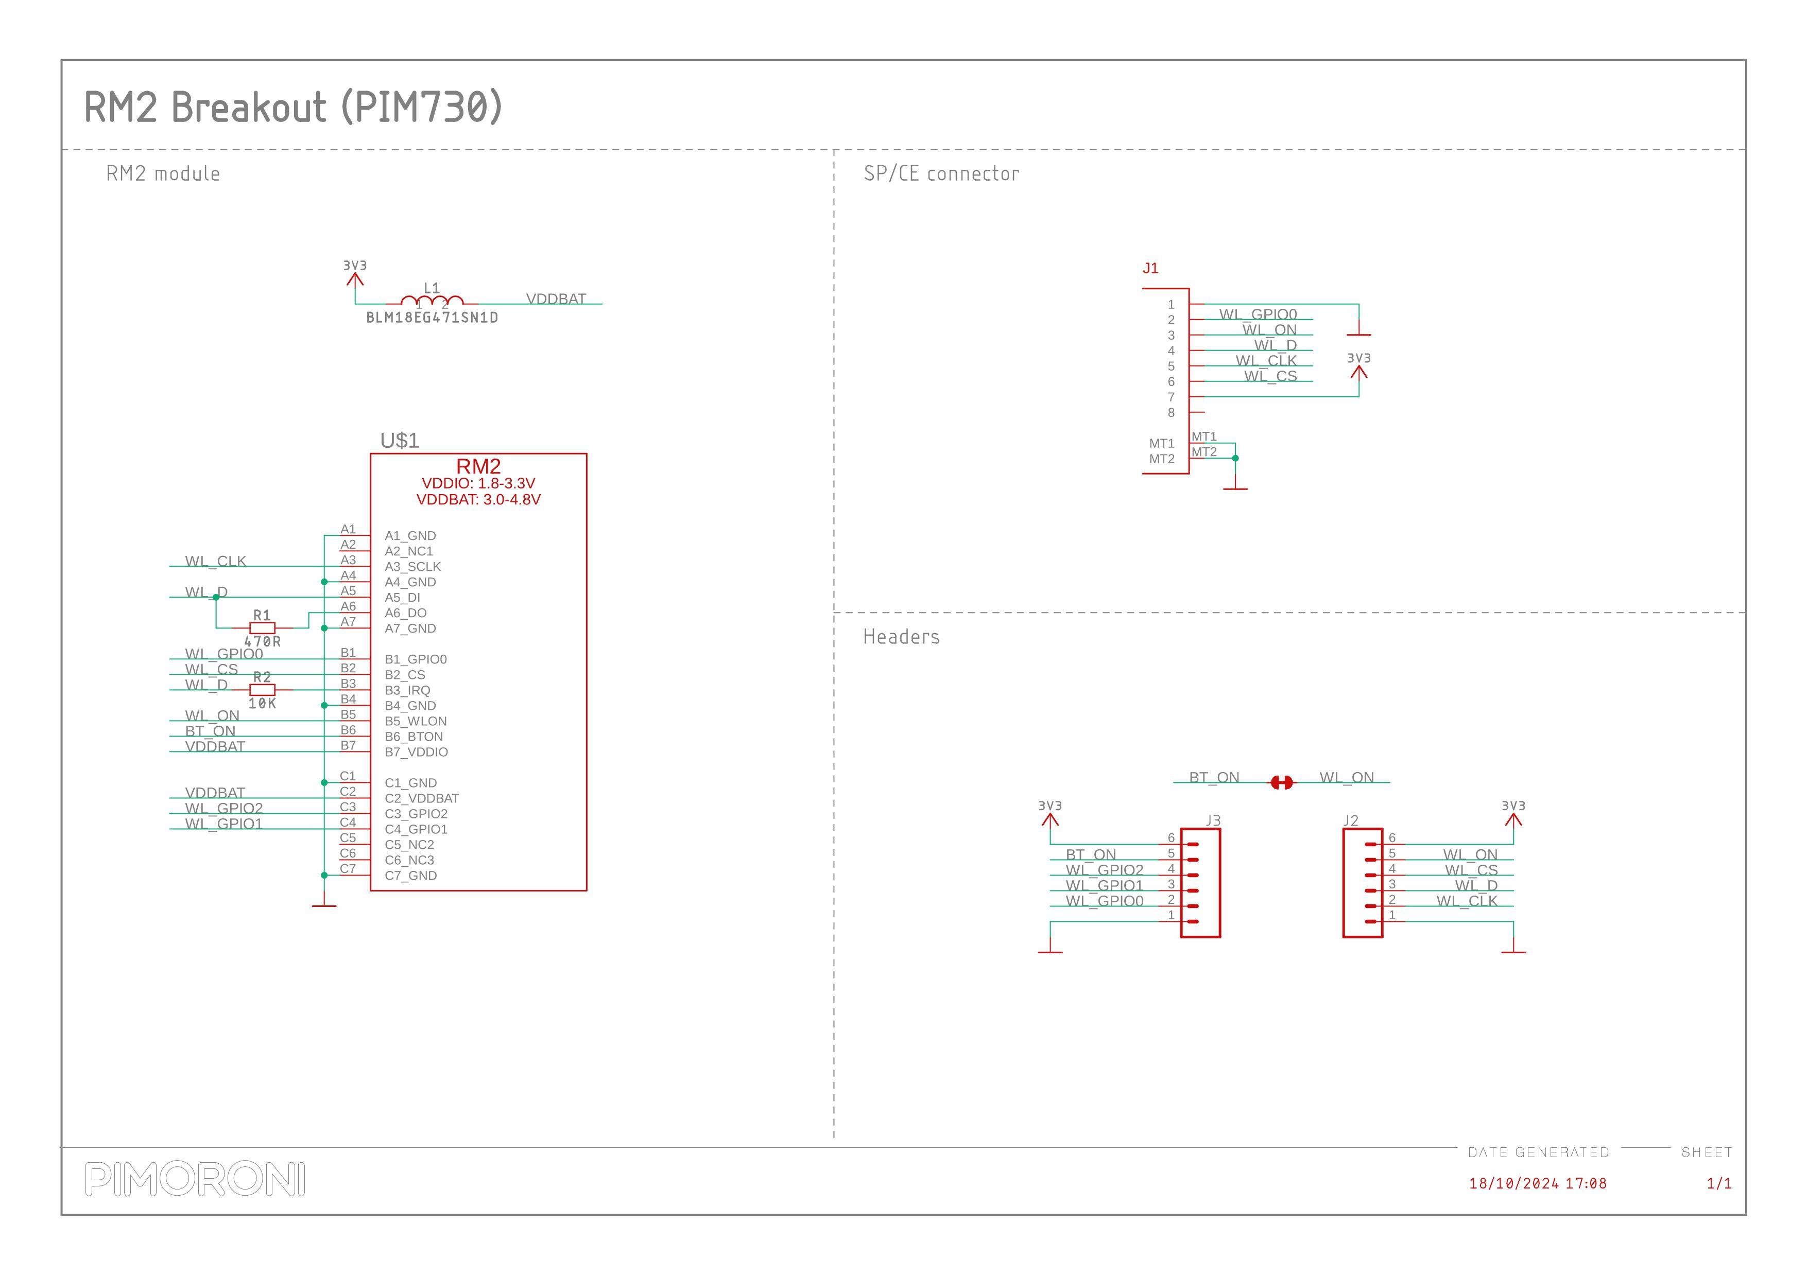Viewport: 1807px width, 1277px height.
Task: Click the WL_CS net label on header J2
Action: point(1471,869)
